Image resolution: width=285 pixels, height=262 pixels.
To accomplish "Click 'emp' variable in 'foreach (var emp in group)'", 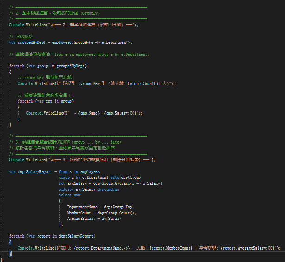I will [x=49, y=101].
